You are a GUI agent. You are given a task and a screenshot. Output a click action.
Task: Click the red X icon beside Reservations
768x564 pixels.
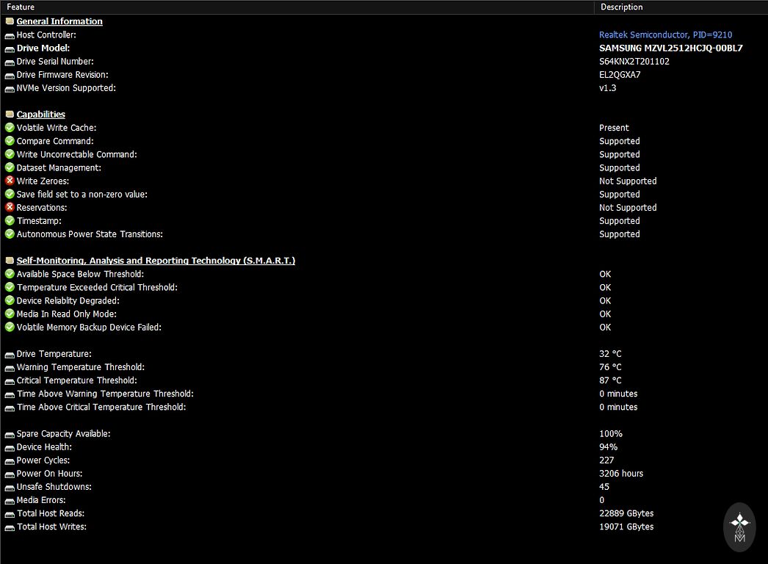(x=10, y=208)
